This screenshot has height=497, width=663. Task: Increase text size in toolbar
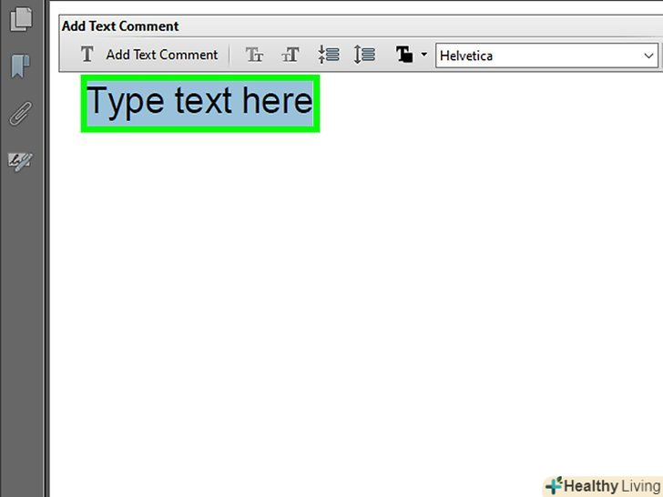tap(291, 55)
